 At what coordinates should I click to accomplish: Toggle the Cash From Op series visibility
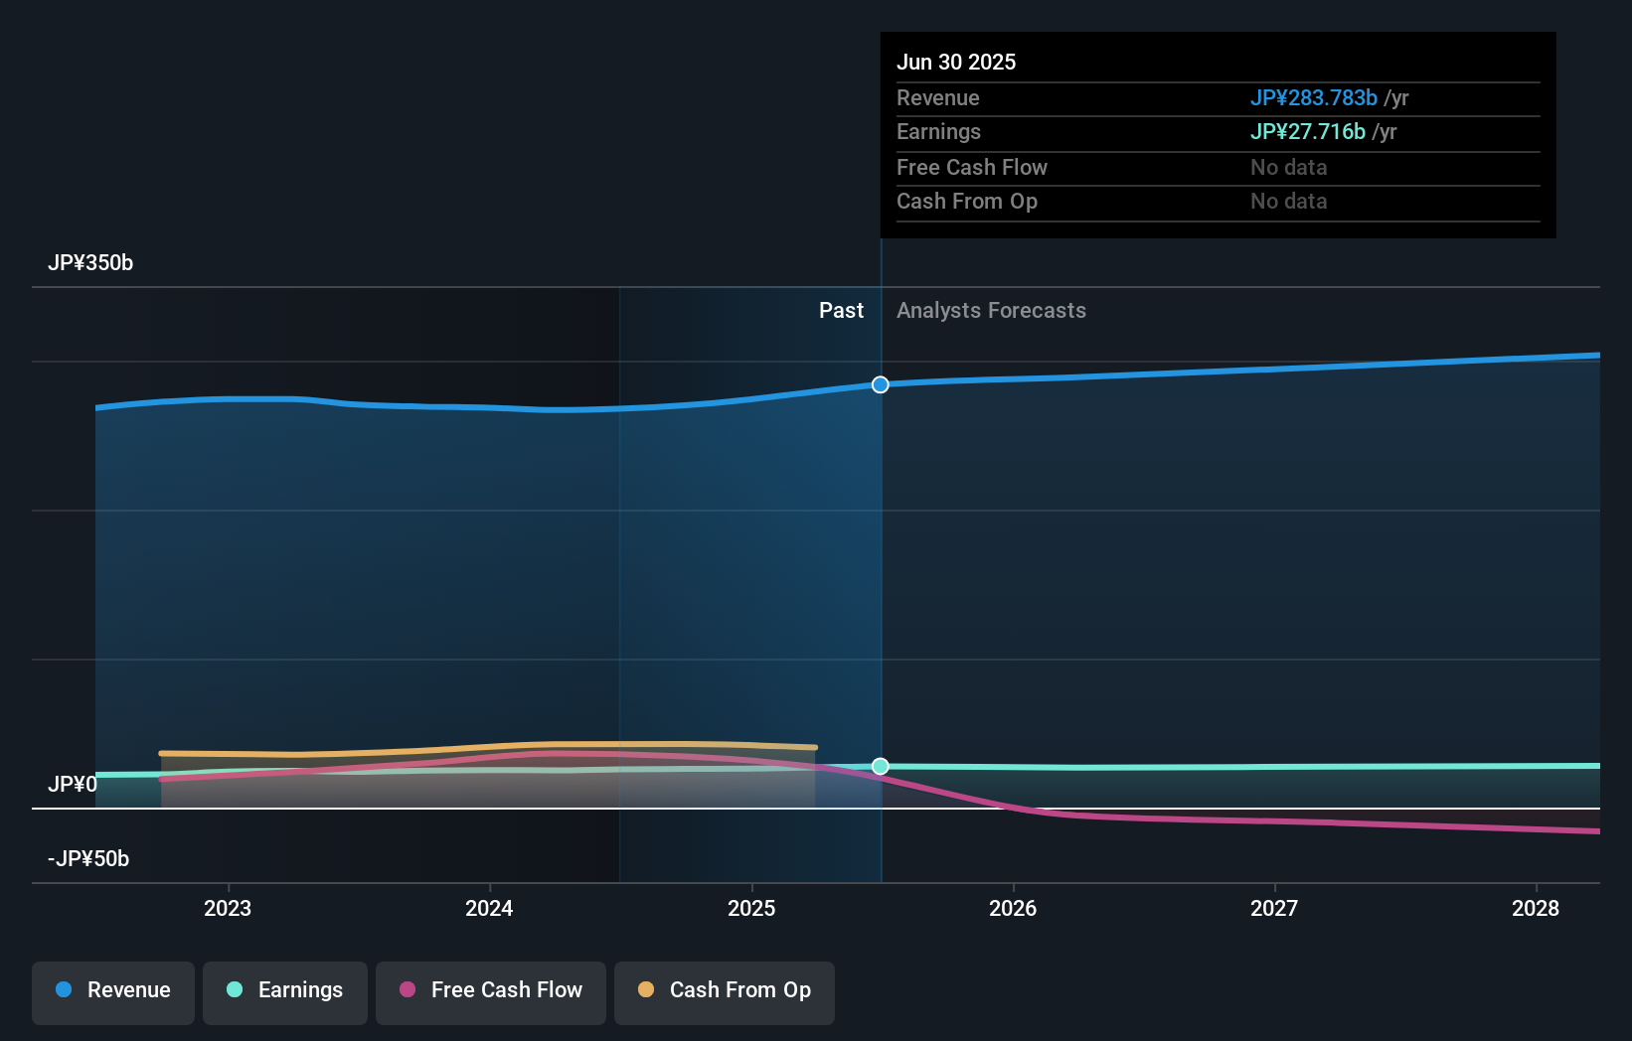coord(724,991)
